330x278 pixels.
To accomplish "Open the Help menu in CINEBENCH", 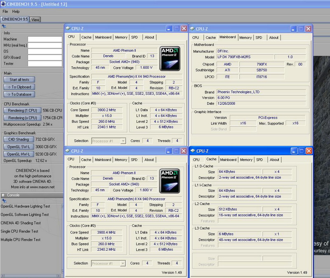I will (16, 12).
